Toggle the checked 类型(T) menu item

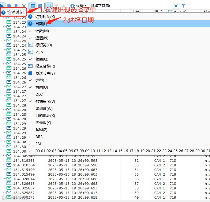pos(118,80)
